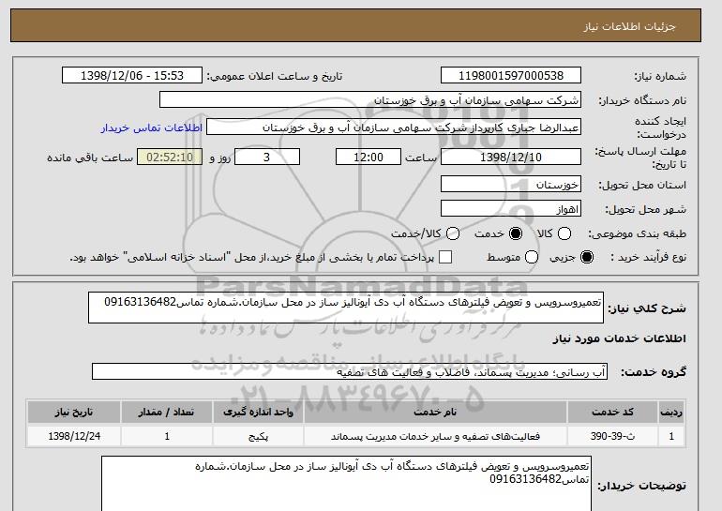This screenshot has height=511, width=722.
Task: Click the اطلاعات خدمات مورد نیاز heading
Action: pos(619,338)
